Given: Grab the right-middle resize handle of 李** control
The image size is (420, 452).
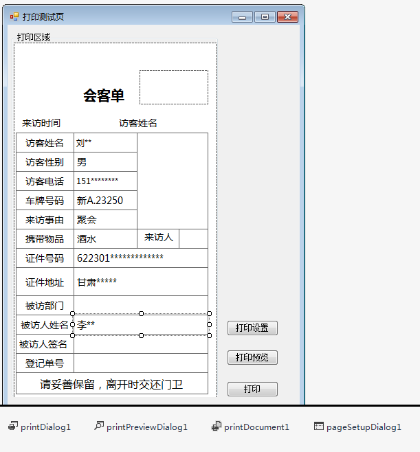Looking at the screenshot, I should (x=210, y=325).
